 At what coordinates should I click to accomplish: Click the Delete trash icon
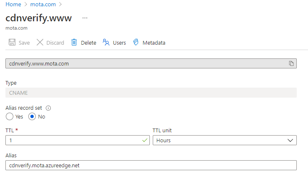74,43
